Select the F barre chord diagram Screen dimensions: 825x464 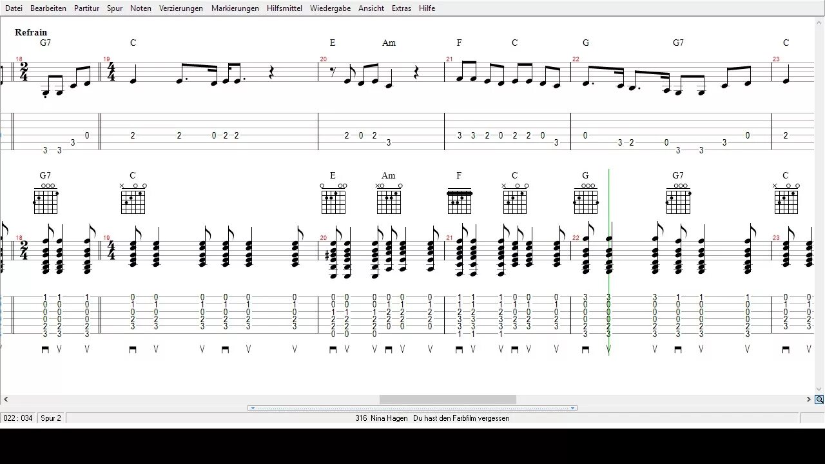459,201
